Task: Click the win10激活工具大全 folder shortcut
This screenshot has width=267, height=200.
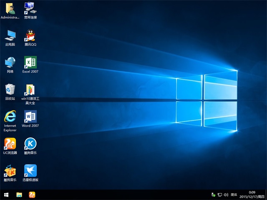Action: [x=30, y=90]
